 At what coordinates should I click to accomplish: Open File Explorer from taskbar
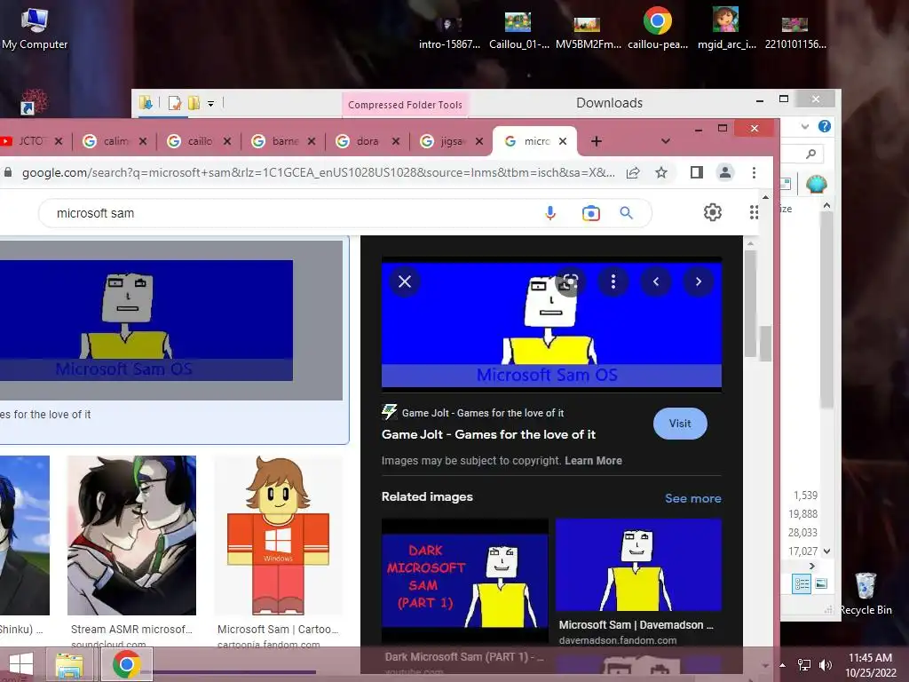[69, 664]
